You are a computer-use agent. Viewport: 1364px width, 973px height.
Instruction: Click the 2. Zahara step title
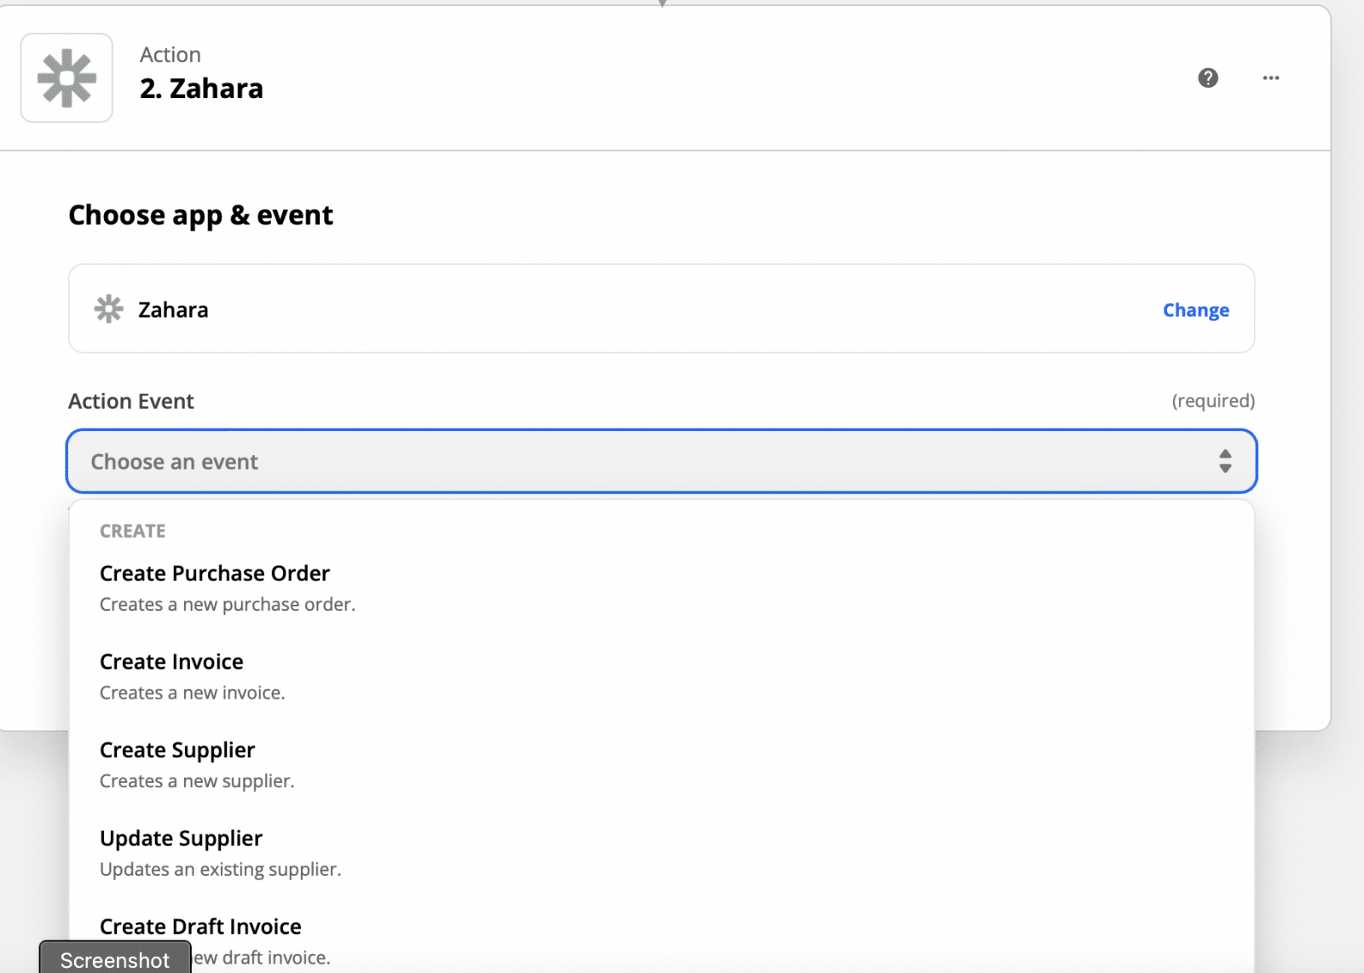pos(201,89)
